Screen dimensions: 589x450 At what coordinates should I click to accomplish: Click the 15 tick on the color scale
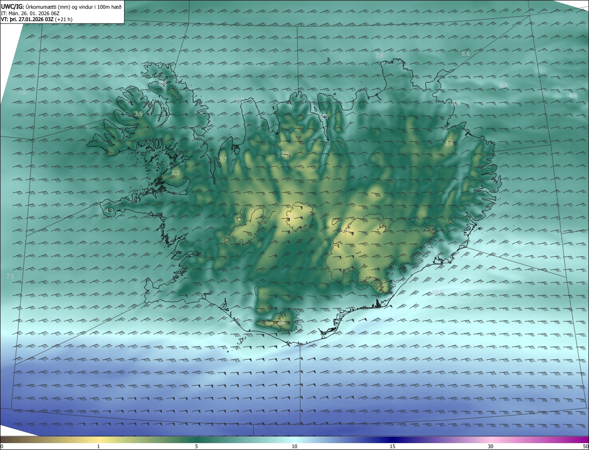pyautogui.click(x=393, y=446)
